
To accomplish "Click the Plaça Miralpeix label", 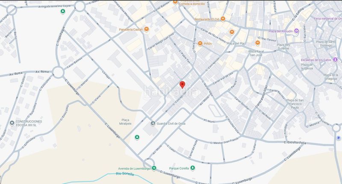I will point(125,122).
